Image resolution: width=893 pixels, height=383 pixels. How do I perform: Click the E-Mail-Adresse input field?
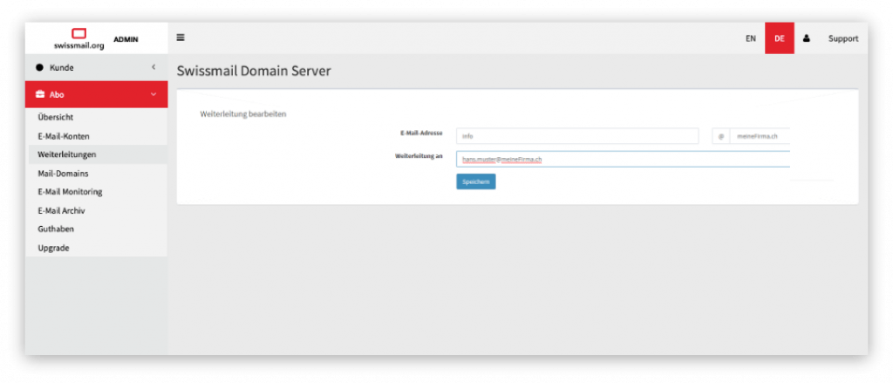576,136
